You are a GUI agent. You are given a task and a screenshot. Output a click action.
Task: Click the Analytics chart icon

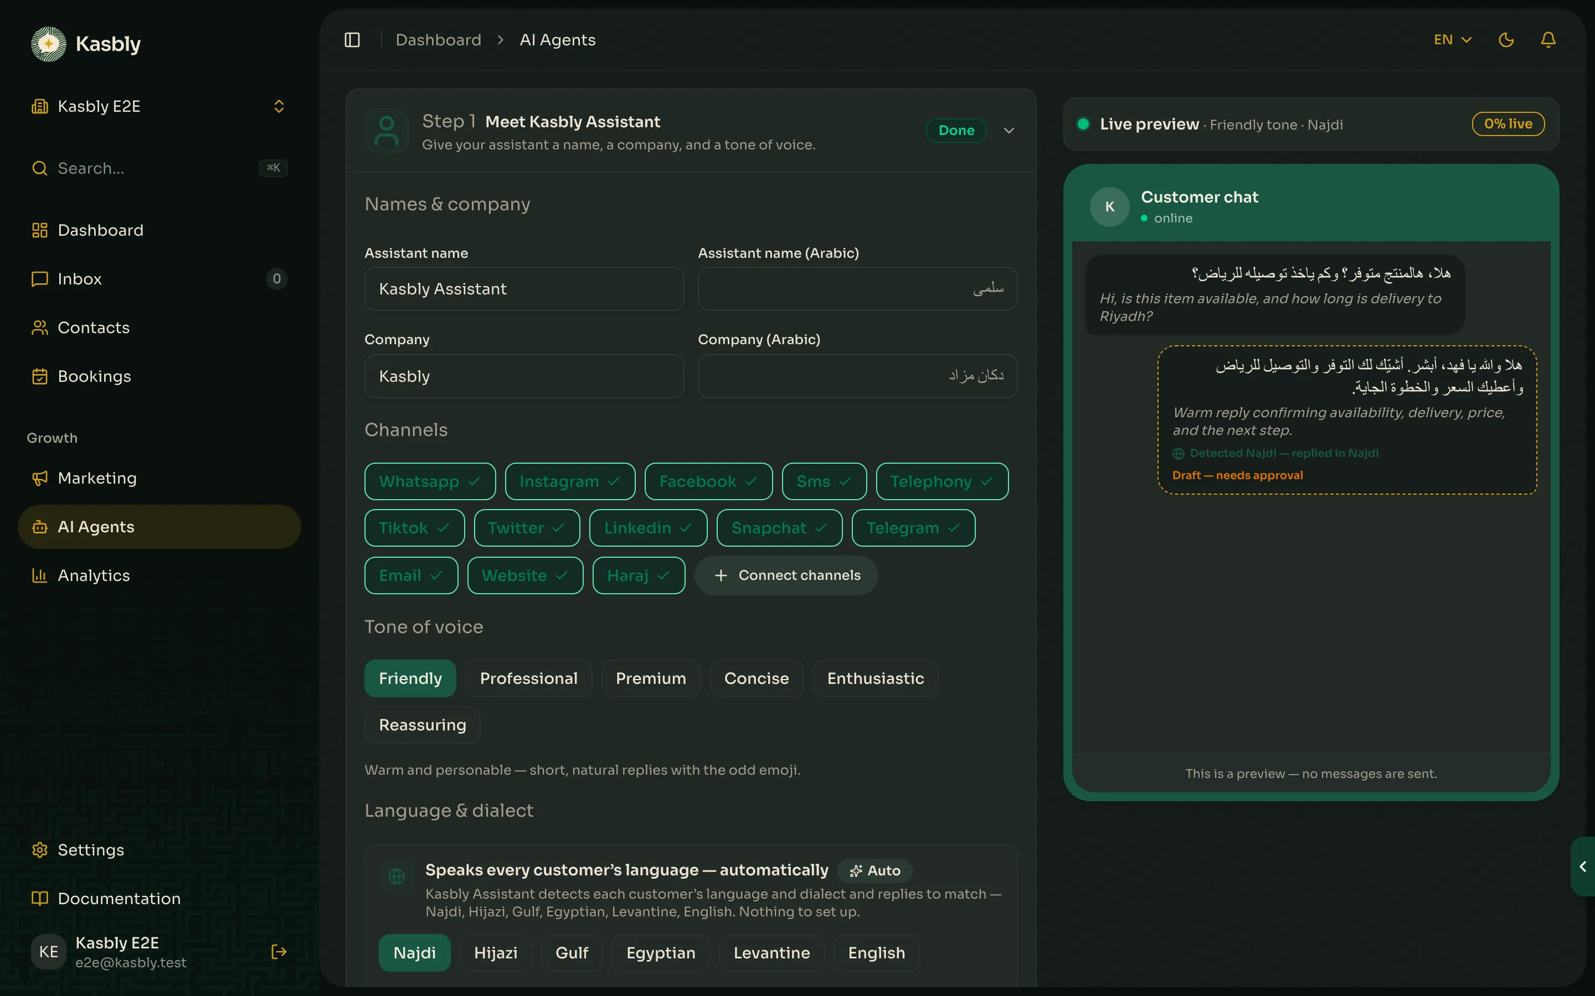(x=39, y=575)
